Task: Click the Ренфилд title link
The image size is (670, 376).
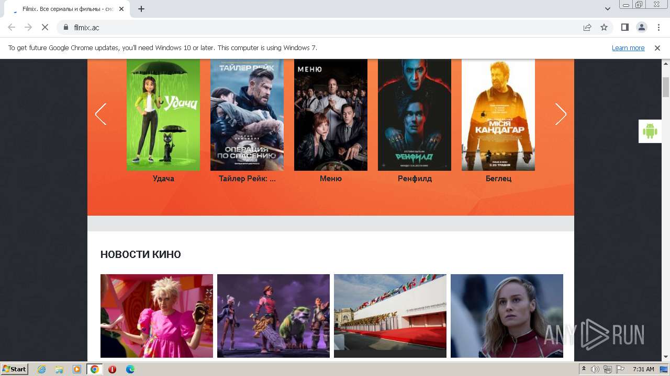Action: pyautogui.click(x=415, y=179)
